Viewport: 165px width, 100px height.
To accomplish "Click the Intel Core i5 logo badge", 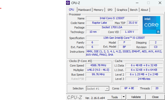I will pyautogui.click(x=151, y=25).
